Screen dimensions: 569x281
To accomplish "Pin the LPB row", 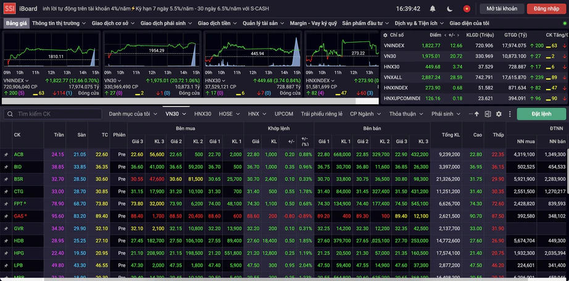I will coord(6,266).
